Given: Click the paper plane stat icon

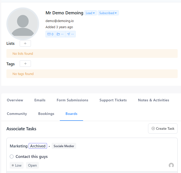Looking at the screenshot, I should click(x=69, y=34).
